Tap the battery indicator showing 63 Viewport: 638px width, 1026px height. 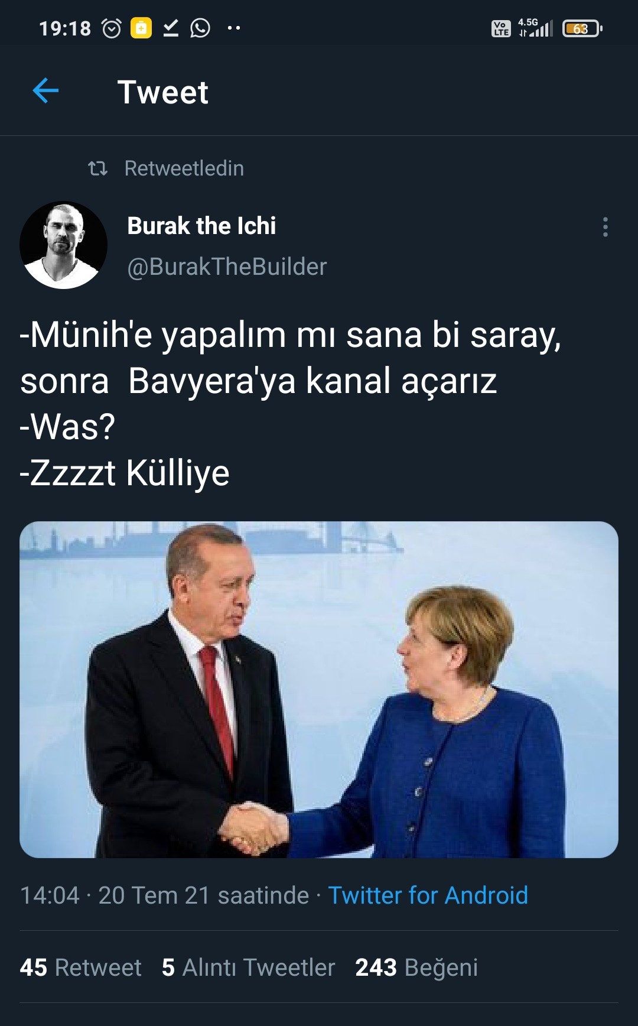tap(582, 28)
